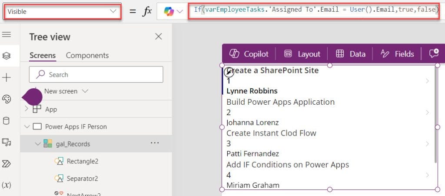The height and width of the screenshot is (196, 445).
Task: Select the 'Johanna Lorenz' label
Action: click(x=252, y=123)
